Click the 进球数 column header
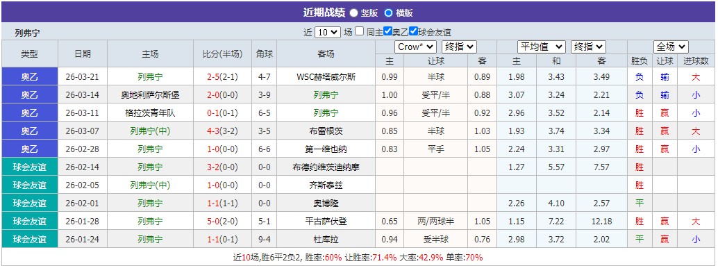Screen dimensions: 718x266 pyautogui.click(x=696, y=61)
